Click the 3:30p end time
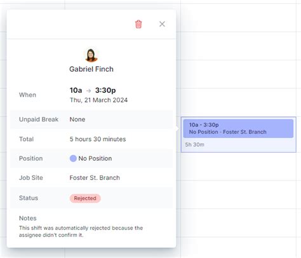 tap(105, 90)
